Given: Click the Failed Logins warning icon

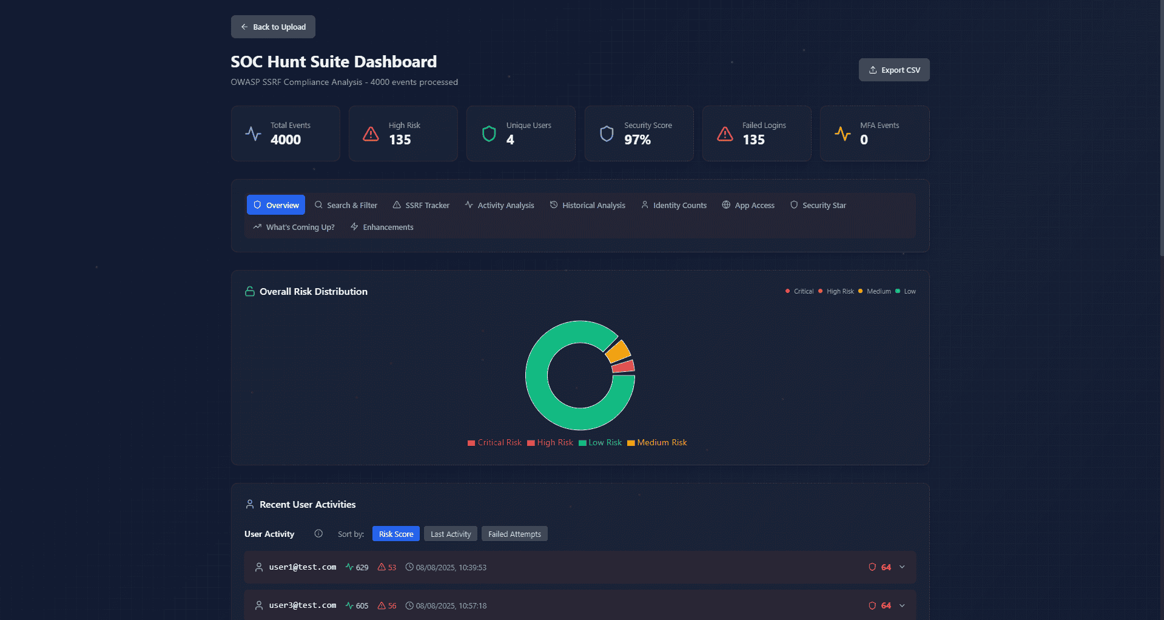Looking at the screenshot, I should [x=725, y=133].
